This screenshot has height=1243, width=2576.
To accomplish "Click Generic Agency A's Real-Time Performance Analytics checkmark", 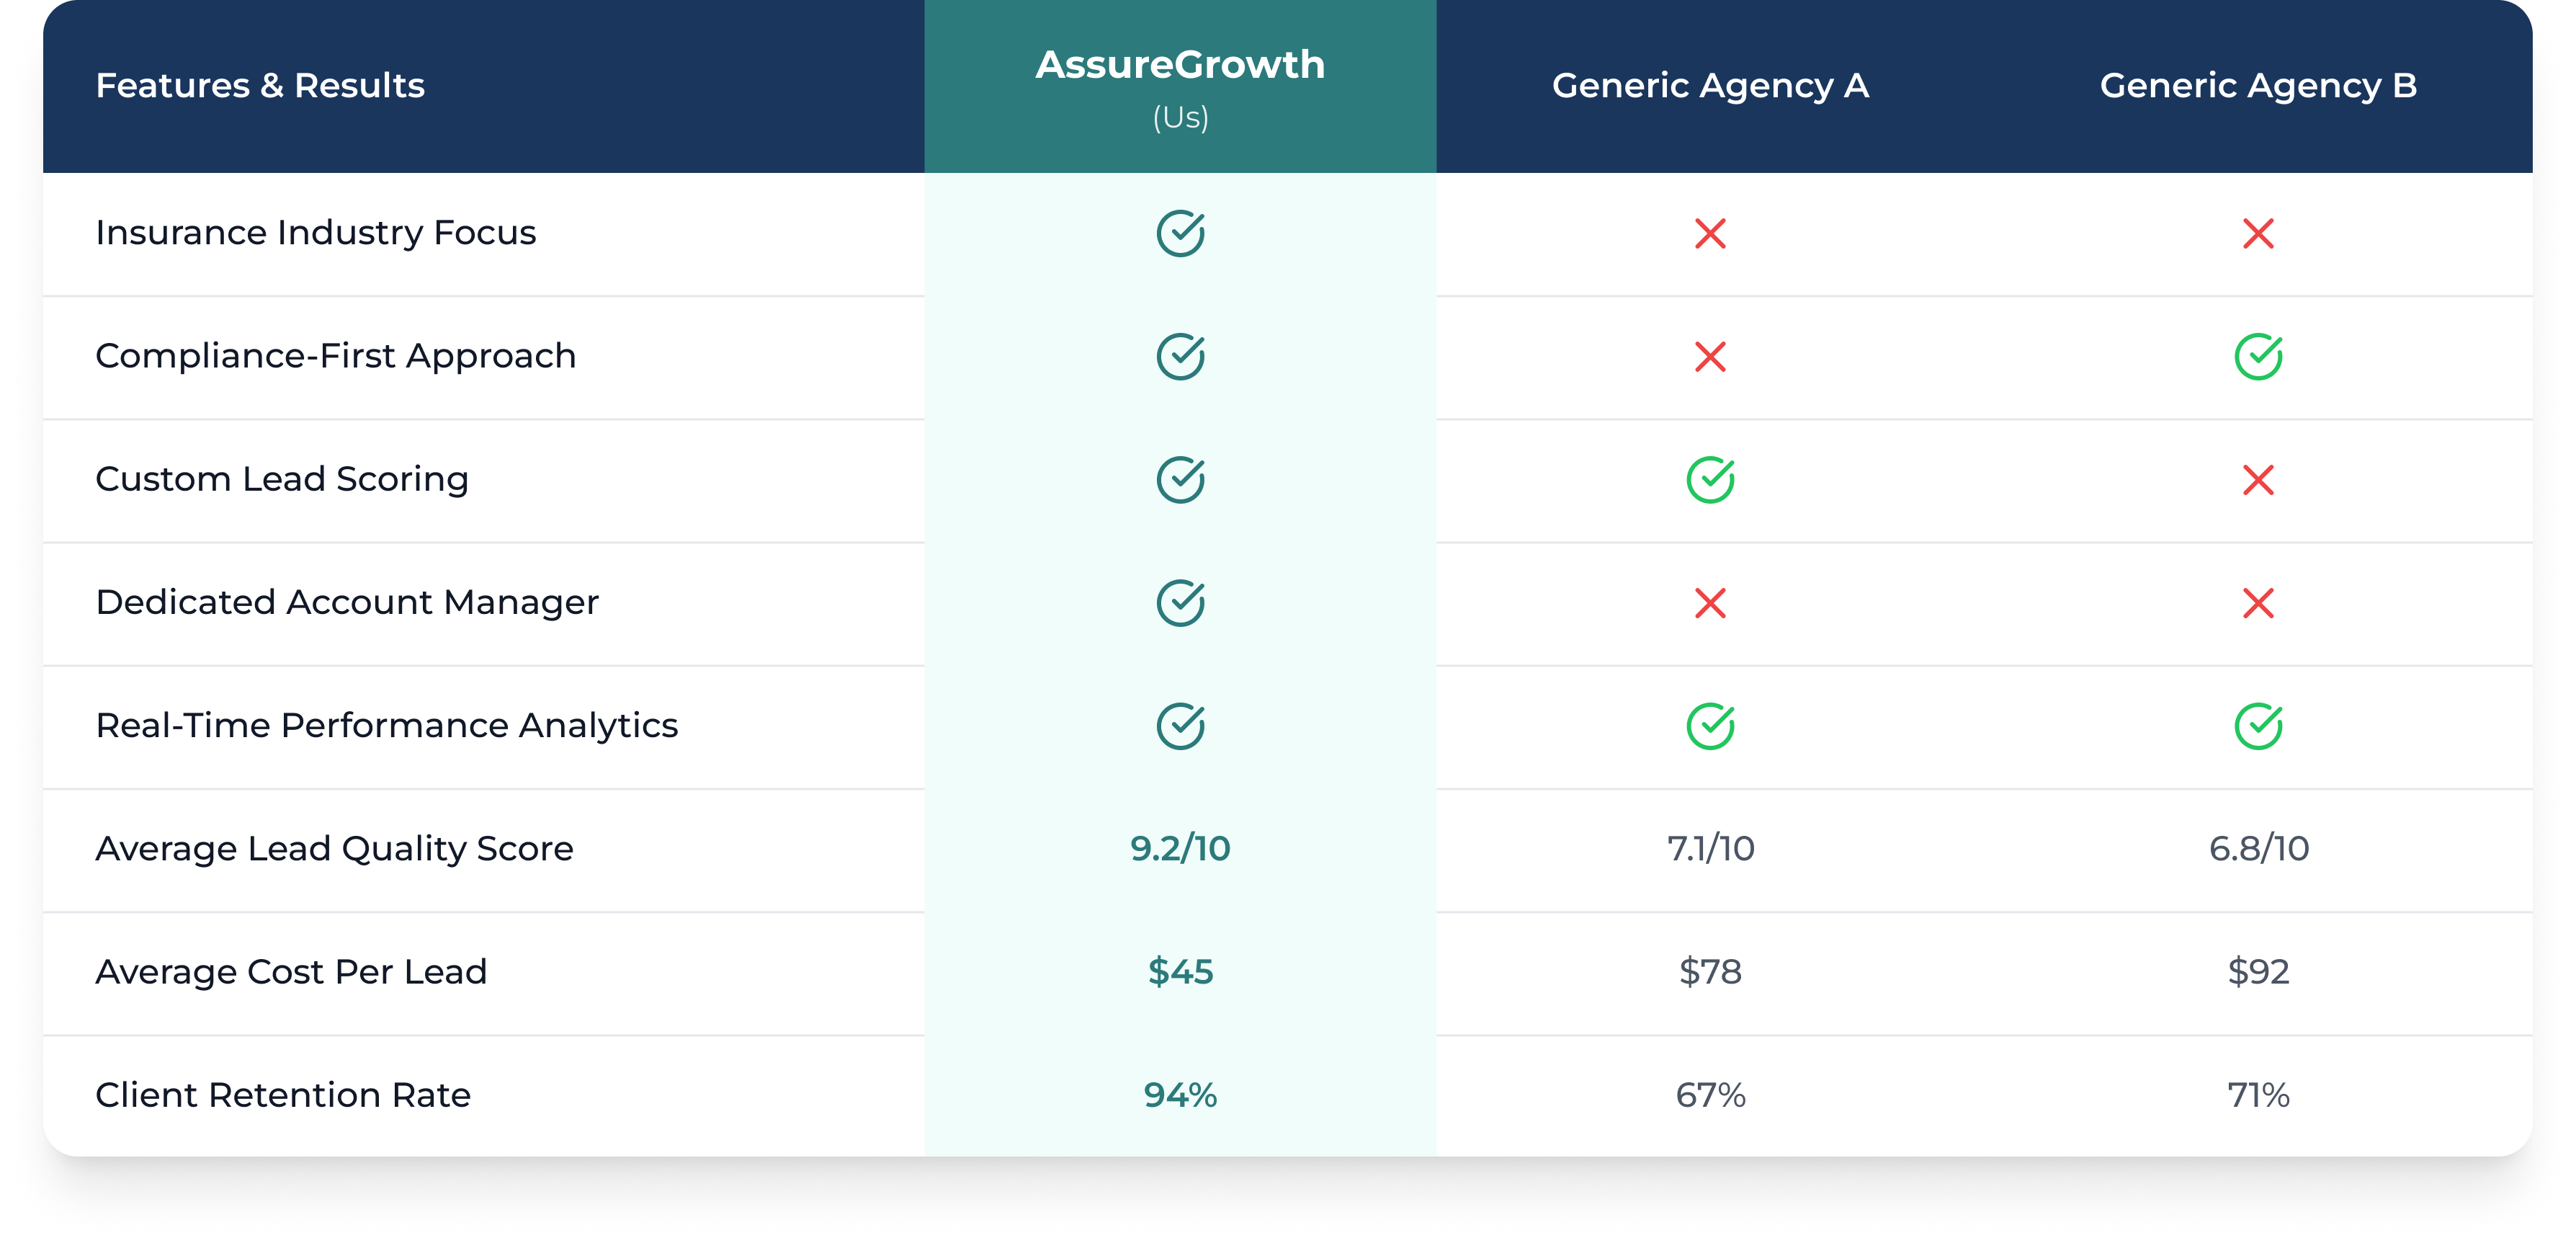I will pyautogui.click(x=1710, y=727).
